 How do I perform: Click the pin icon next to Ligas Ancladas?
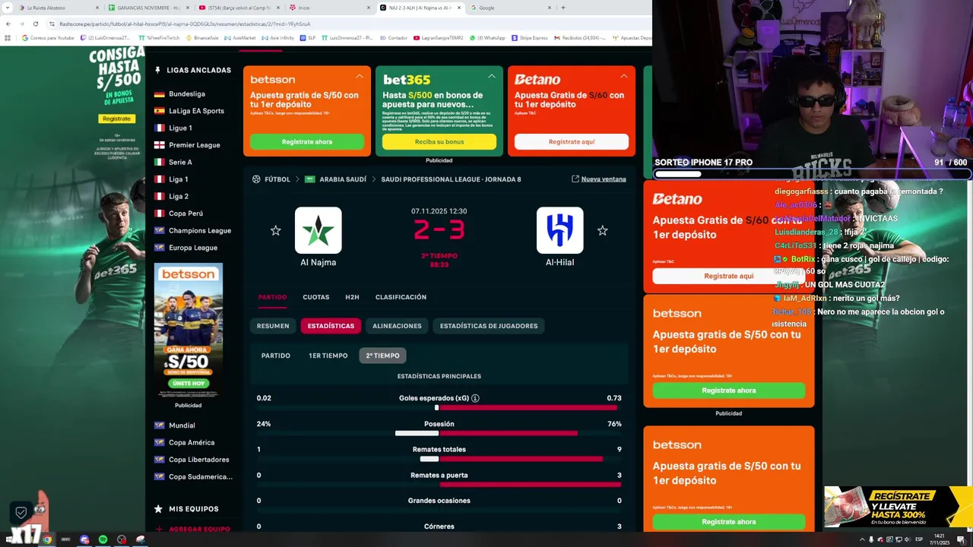tap(158, 71)
